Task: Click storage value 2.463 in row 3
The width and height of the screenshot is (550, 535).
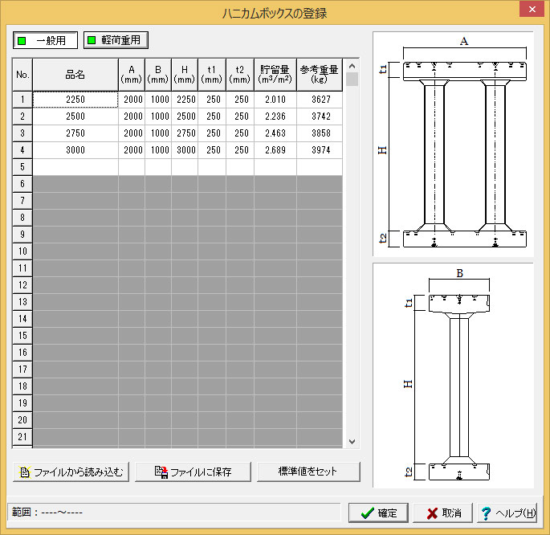Action: click(x=275, y=133)
